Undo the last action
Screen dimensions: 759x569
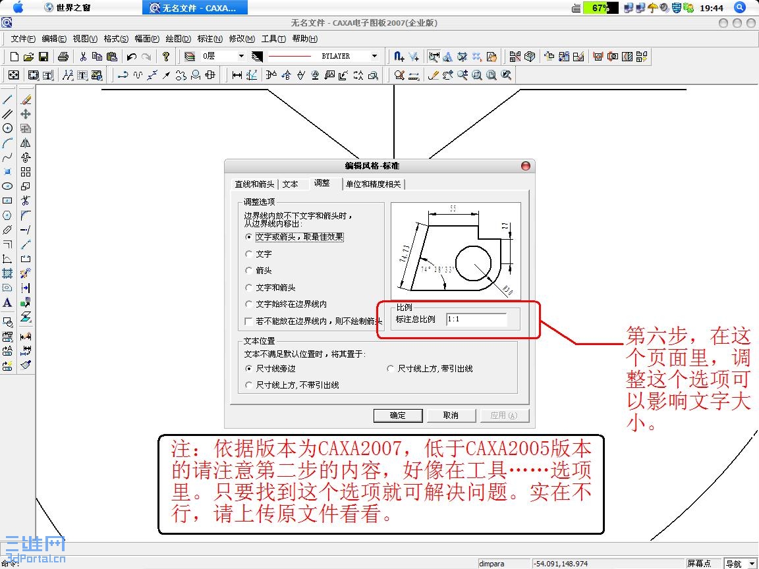click(131, 57)
